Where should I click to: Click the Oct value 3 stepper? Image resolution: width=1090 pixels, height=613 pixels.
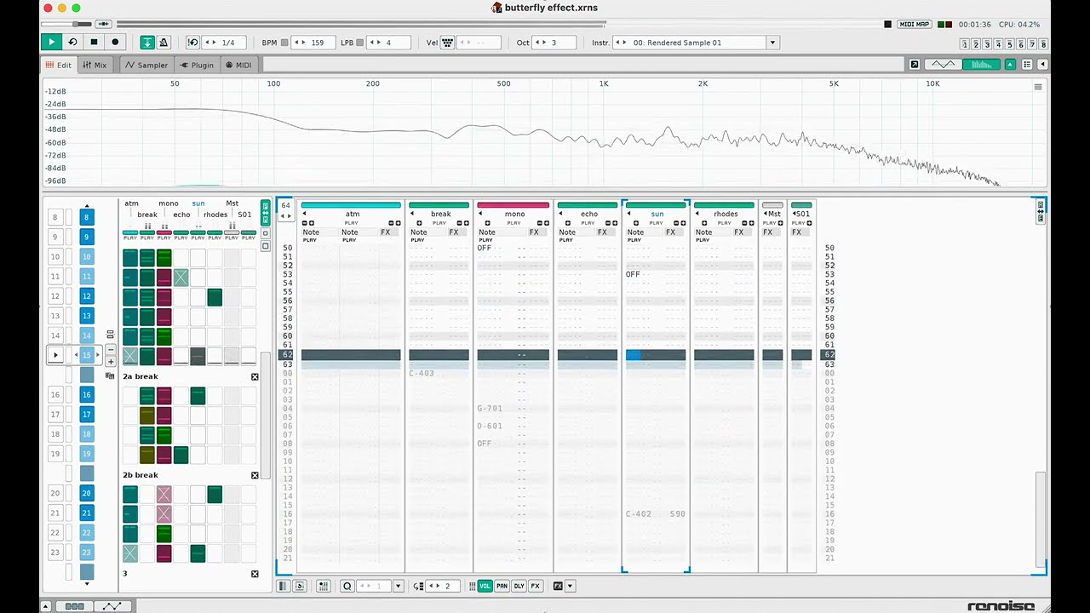pos(554,43)
